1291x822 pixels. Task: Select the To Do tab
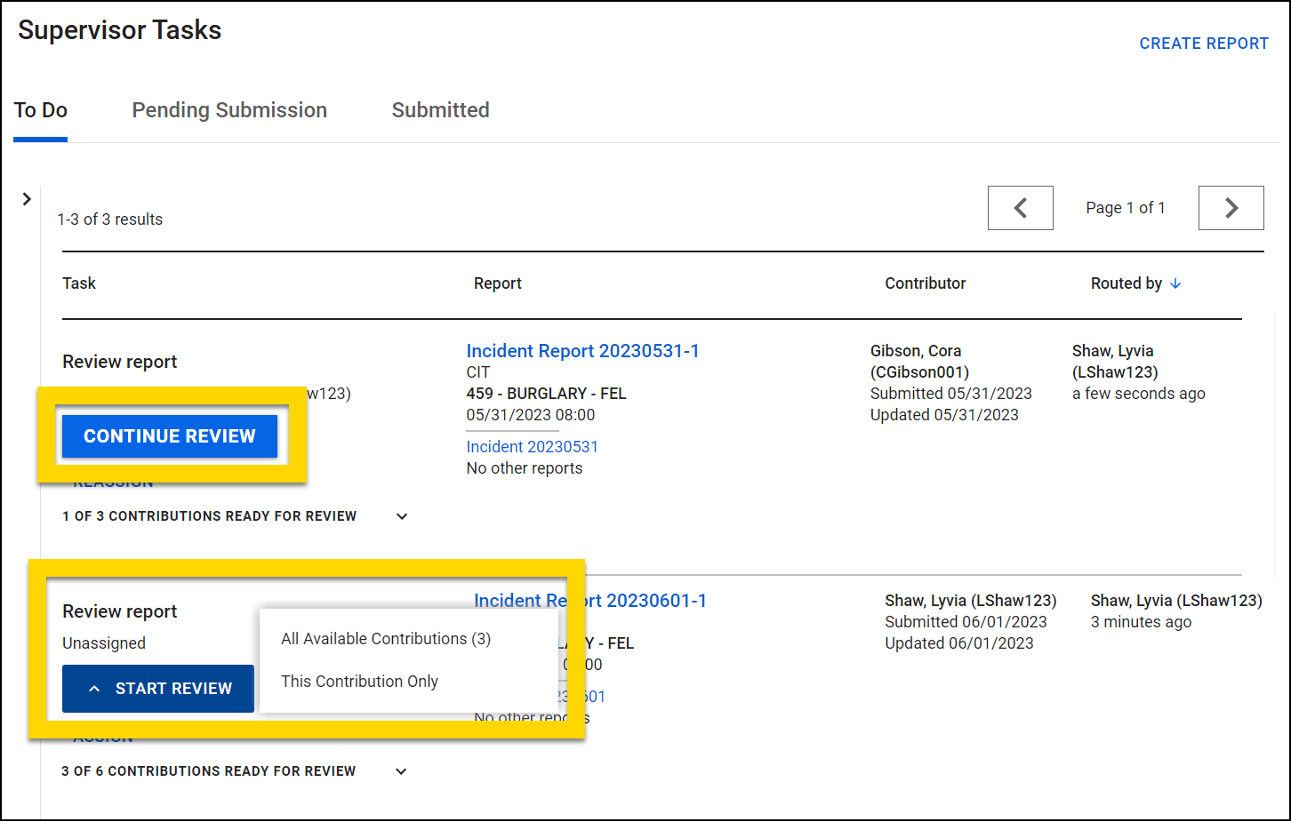pyautogui.click(x=40, y=109)
